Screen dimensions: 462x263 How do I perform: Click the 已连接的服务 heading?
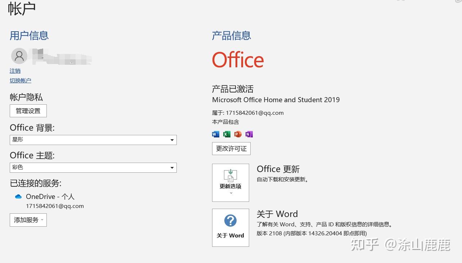point(36,183)
